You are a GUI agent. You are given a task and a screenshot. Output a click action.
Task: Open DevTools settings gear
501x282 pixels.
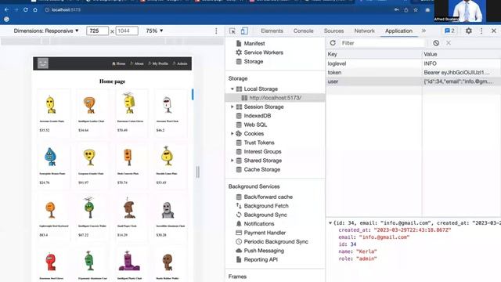[x=468, y=31]
